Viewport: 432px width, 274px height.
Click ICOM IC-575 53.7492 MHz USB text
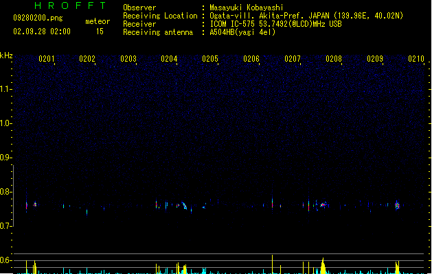point(275,24)
